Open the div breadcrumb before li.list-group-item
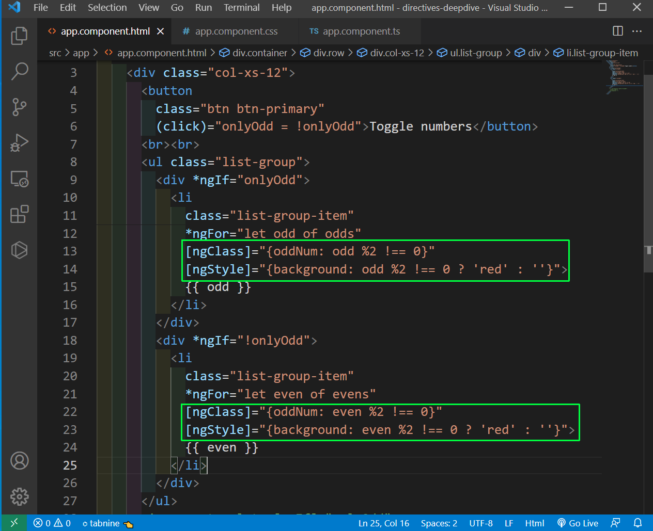Viewport: 653px width, 531px height. (x=528, y=53)
